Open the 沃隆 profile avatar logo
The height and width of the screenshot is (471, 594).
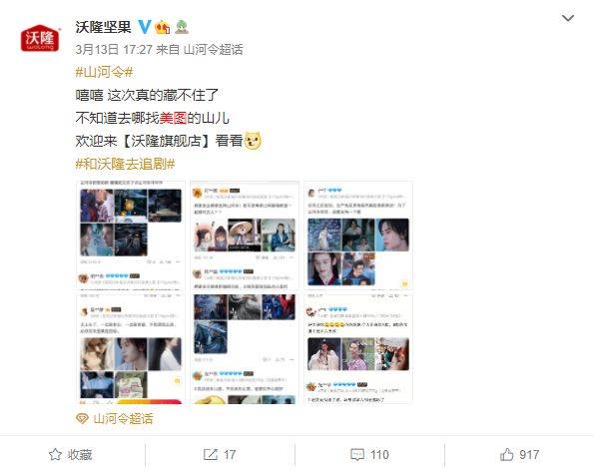(x=40, y=38)
